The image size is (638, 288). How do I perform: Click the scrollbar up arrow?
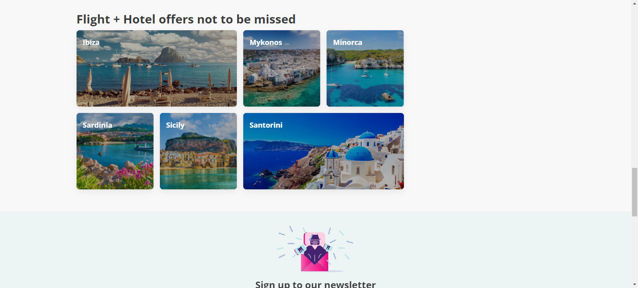click(634, 3)
